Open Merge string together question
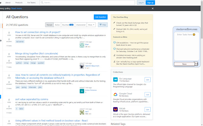Viewport: 203px width, 126px height. tap(37, 54)
